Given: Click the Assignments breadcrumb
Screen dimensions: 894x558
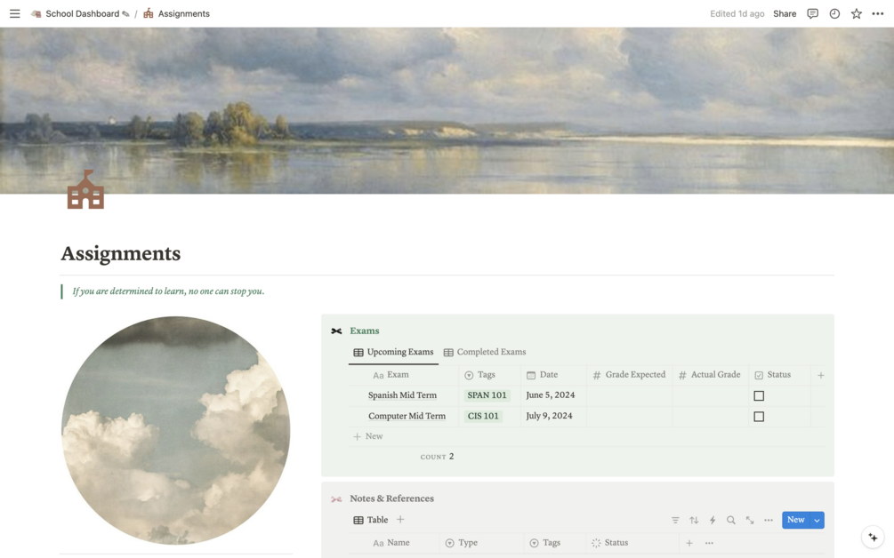Looking at the screenshot, I should click(x=177, y=13).
